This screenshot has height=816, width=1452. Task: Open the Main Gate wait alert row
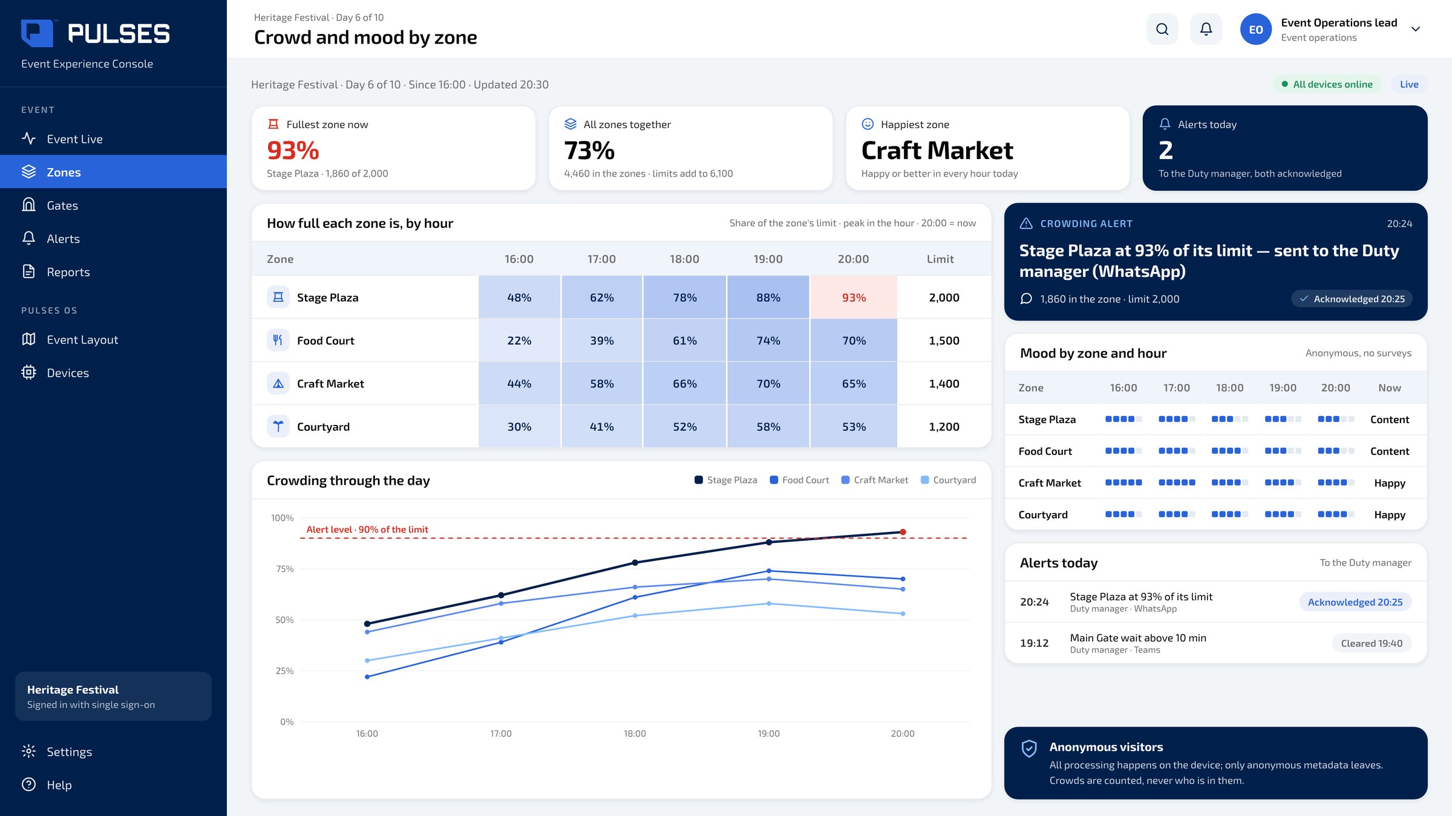click(x=1215, y=643)
